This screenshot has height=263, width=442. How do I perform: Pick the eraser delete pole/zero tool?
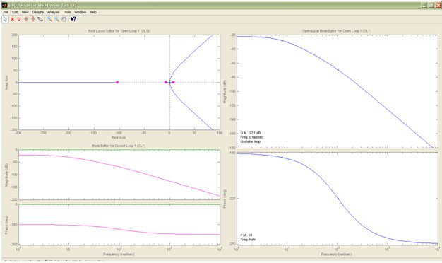(40, 19)
